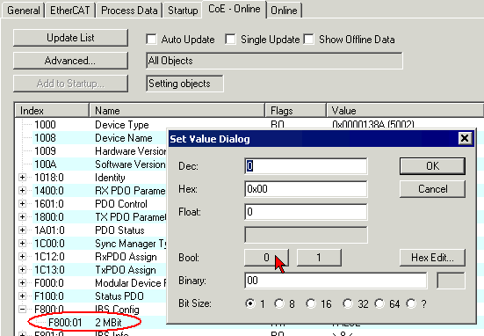484x336 pixels.
Task: Sort by the Name column header
Action: [x=177, y=111]
